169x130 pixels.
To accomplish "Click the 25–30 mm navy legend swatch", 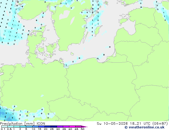I will click(x=54, y=127).
